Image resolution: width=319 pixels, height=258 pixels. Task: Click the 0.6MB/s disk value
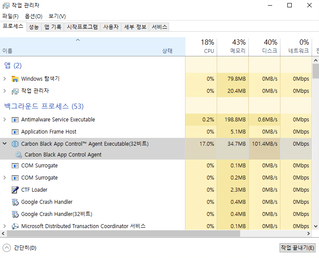tap(267, 120)
